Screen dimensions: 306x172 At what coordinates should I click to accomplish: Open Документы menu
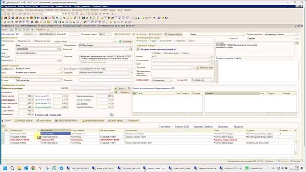coord(77,10)
